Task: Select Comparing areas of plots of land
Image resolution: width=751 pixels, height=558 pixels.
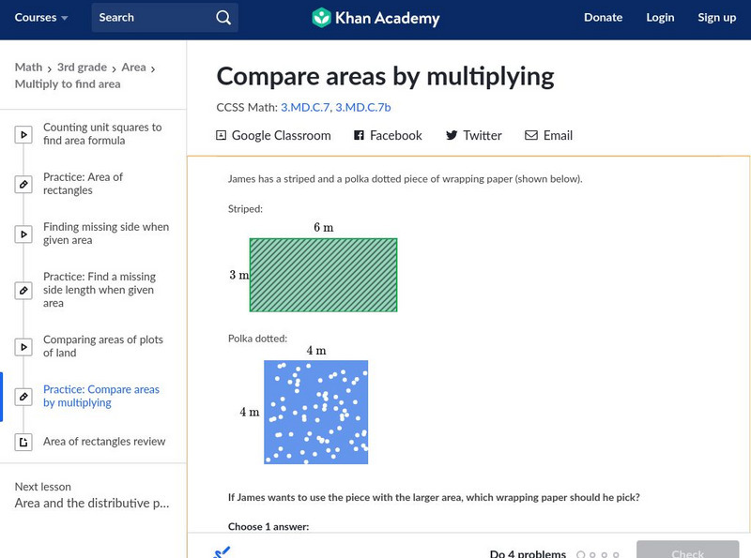Action: pyautogui.click(x=101, y=346)
